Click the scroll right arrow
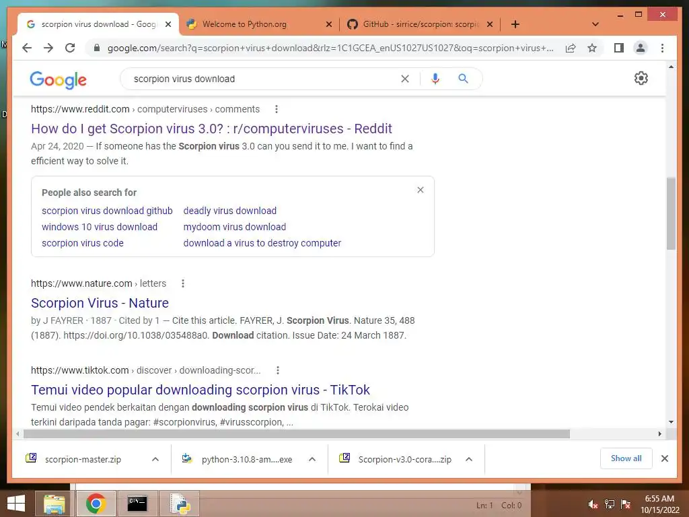The image size is (689, 517). 659,434
